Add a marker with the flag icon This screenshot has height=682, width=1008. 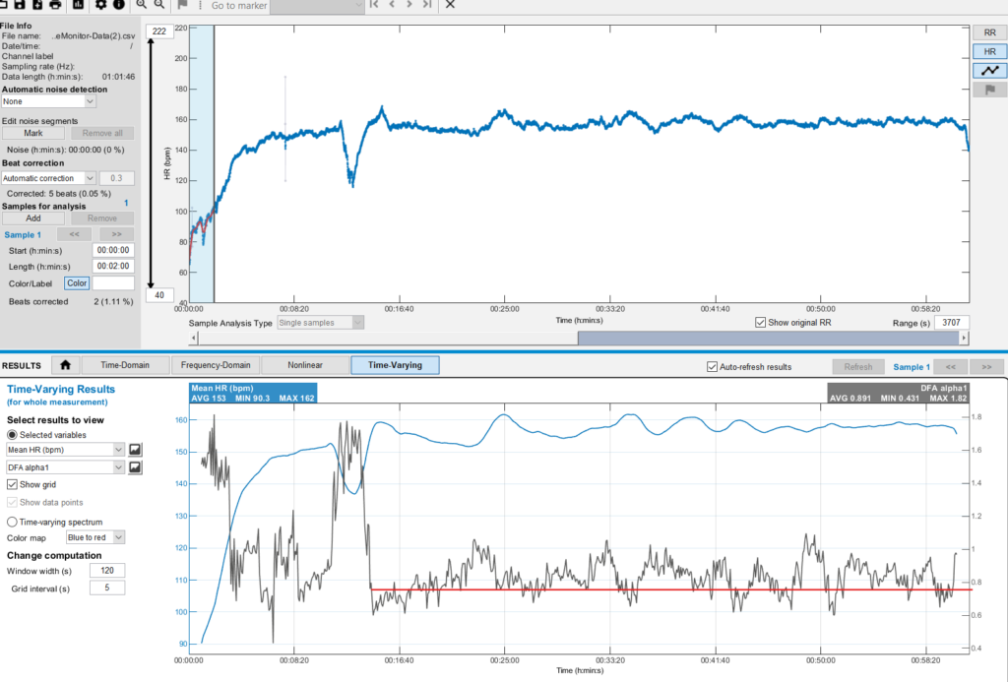coord(183,5)
